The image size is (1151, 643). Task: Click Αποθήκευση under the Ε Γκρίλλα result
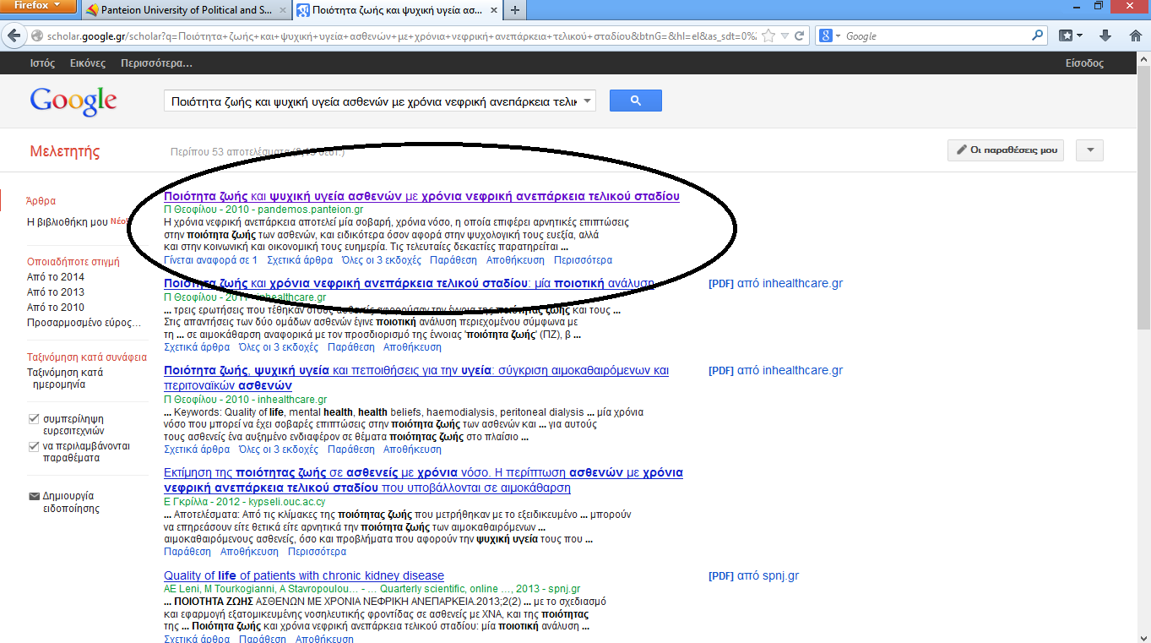(249, 552)
